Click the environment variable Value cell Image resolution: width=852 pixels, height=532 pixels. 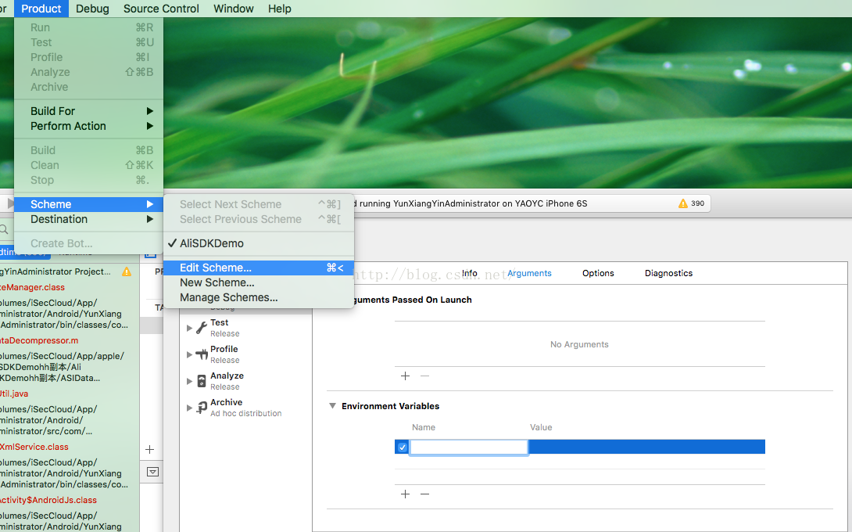click(646, 448)
